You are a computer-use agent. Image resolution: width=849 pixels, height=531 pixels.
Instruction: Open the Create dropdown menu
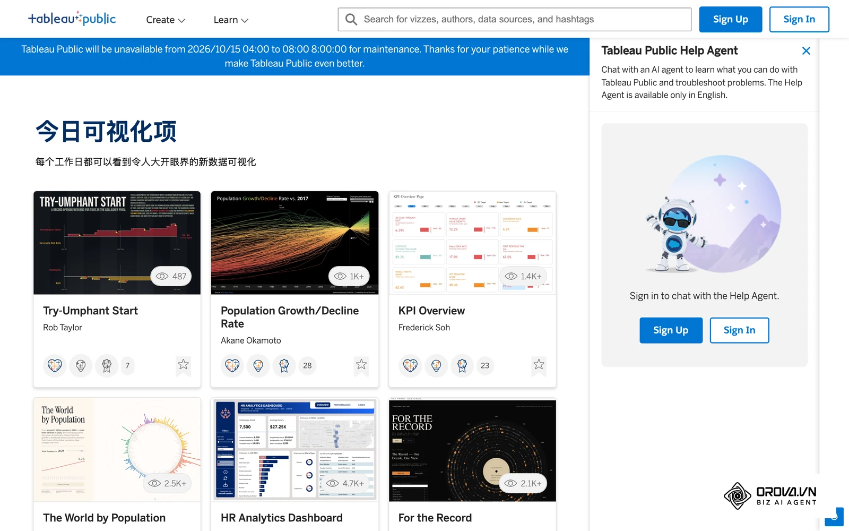tap(166, 20)
